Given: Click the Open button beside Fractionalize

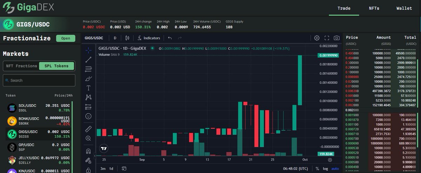Looking at the screenshot, I should pyautogui.click(x=66, y=38).
